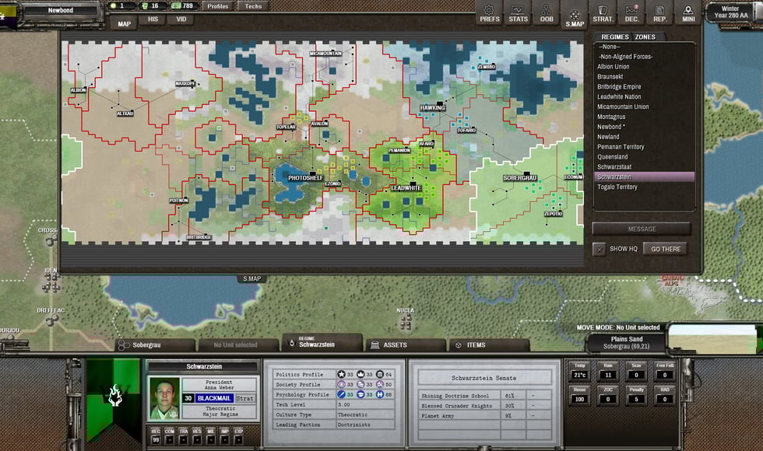Click the COM stat box
Image resolution: width=763 pixels, height=451 pixels.
[170, 439]
